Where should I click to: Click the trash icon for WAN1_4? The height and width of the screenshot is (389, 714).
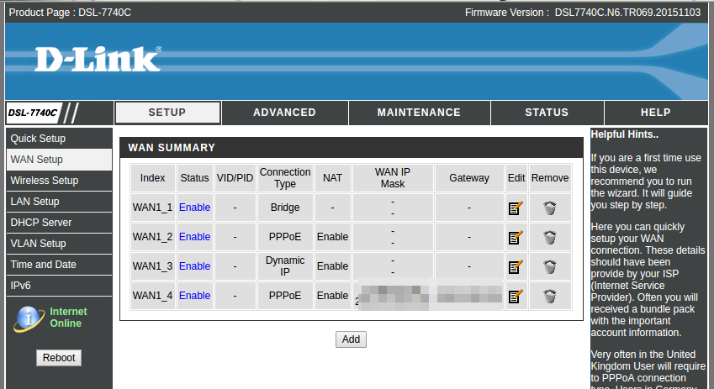pos(549,296)
